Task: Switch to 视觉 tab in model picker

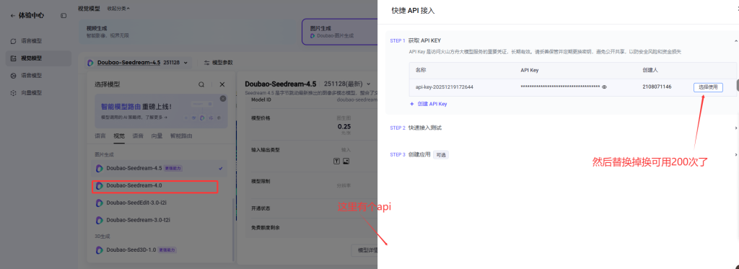Action: click(x=119, y=136)
